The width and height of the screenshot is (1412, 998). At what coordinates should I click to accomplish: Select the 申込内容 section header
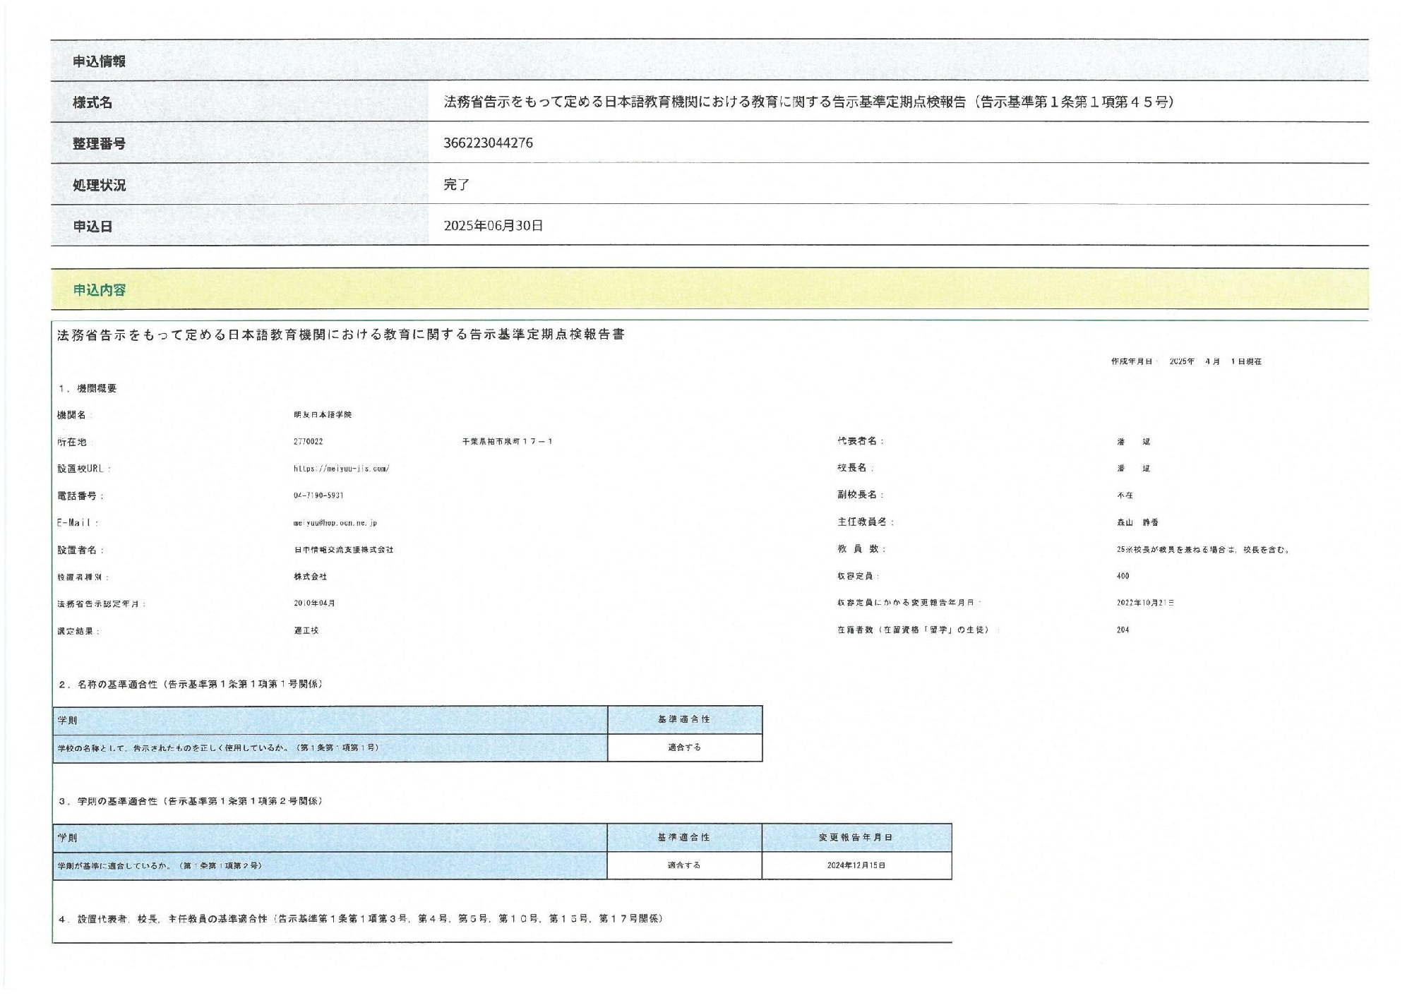(x=96, y=287)
